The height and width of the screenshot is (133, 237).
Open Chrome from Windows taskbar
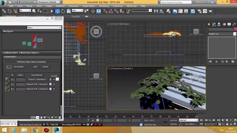coord(36,130)
